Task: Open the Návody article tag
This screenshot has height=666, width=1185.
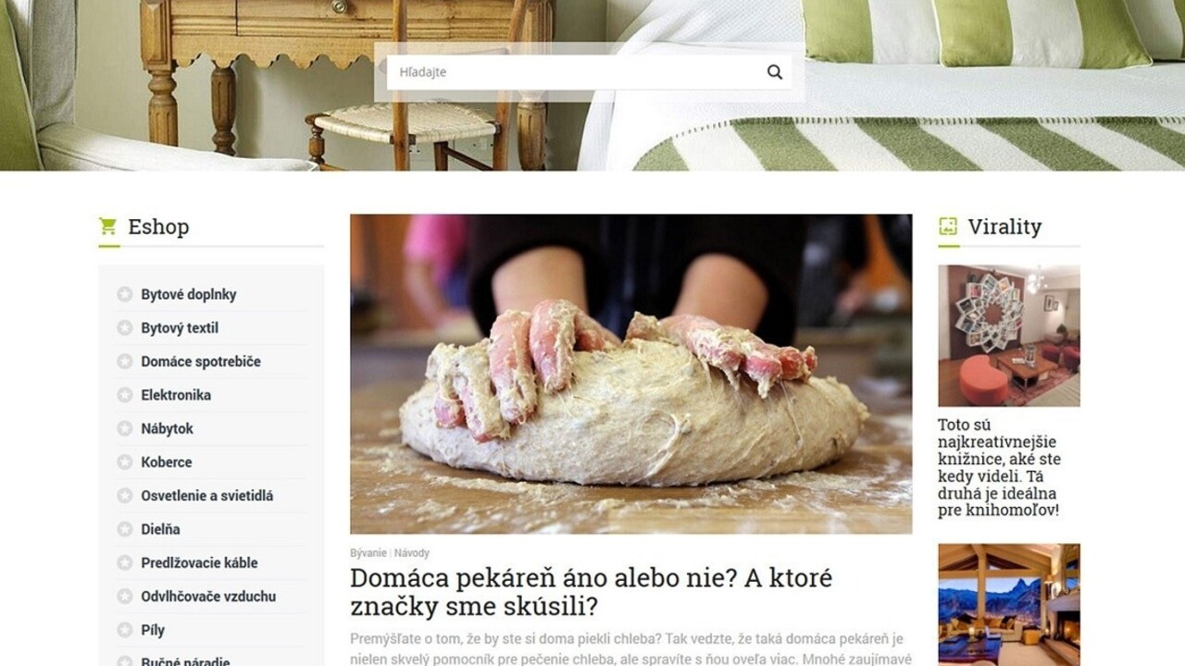Action: (412, 553)
